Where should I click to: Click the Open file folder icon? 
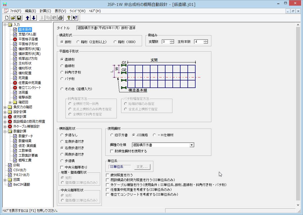(13, 18)
